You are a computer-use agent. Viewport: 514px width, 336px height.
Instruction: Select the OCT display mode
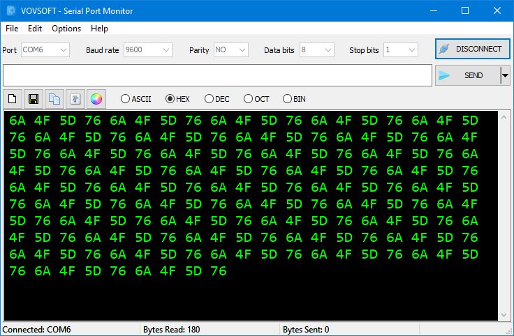[247, 99]
